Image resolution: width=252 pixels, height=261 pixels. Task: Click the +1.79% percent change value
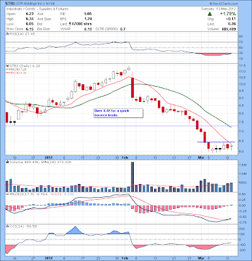pyautogui.click(x=228, y=14)
